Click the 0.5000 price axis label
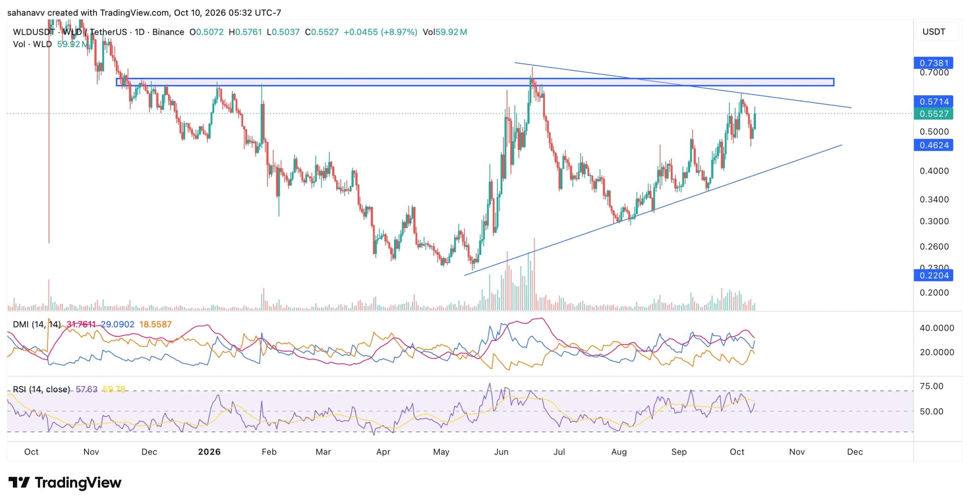Screen dimensions: 969x504 934,131
